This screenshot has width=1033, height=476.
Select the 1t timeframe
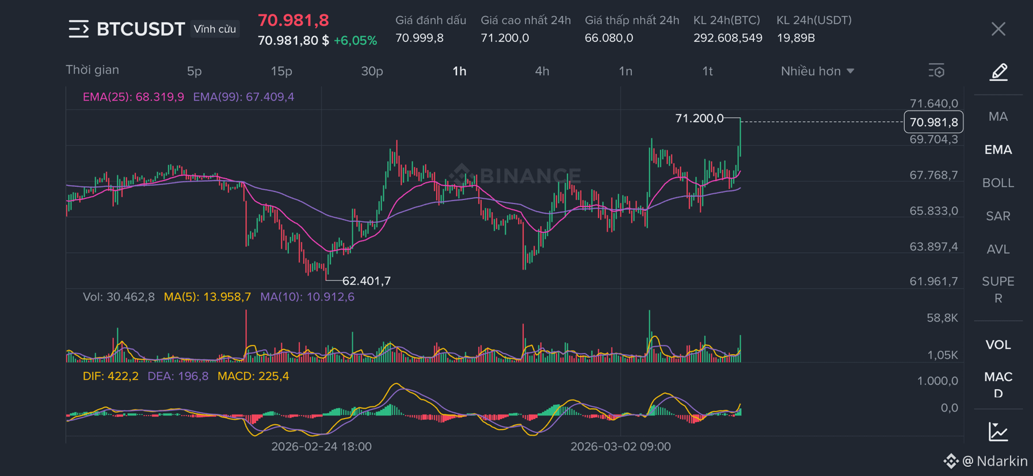click(707, 71)
